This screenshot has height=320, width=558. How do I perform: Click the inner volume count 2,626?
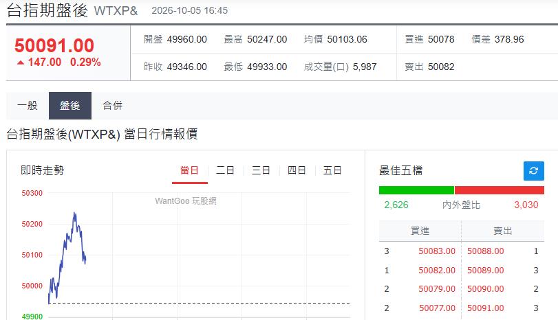coord(396,205)
